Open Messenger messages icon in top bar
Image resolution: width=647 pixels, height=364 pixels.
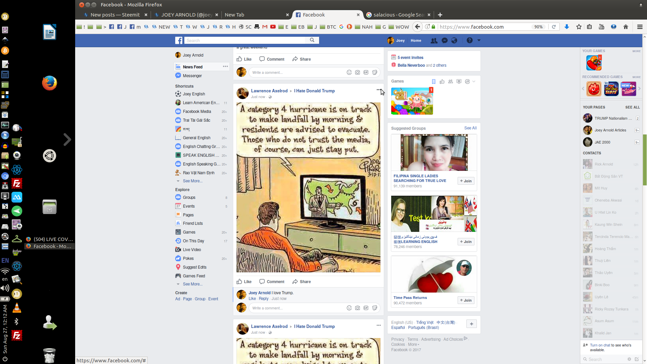(x=444, y=40)
